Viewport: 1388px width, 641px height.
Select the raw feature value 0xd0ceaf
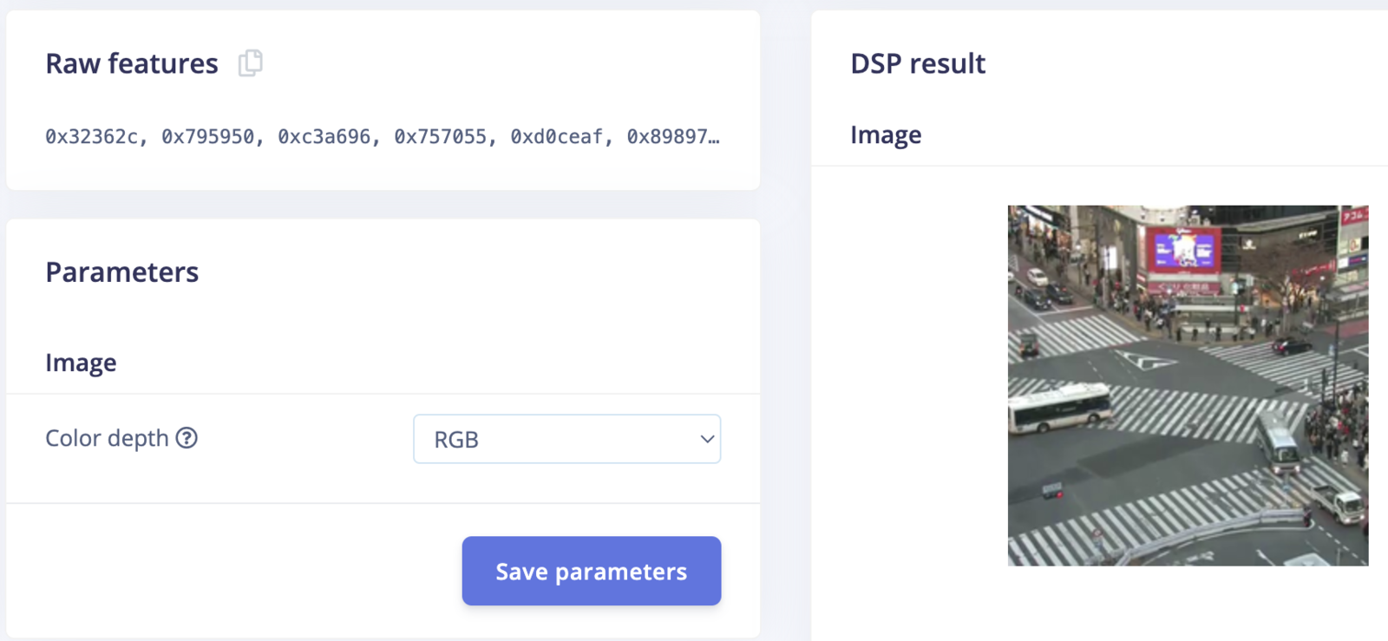pos(556,137)
